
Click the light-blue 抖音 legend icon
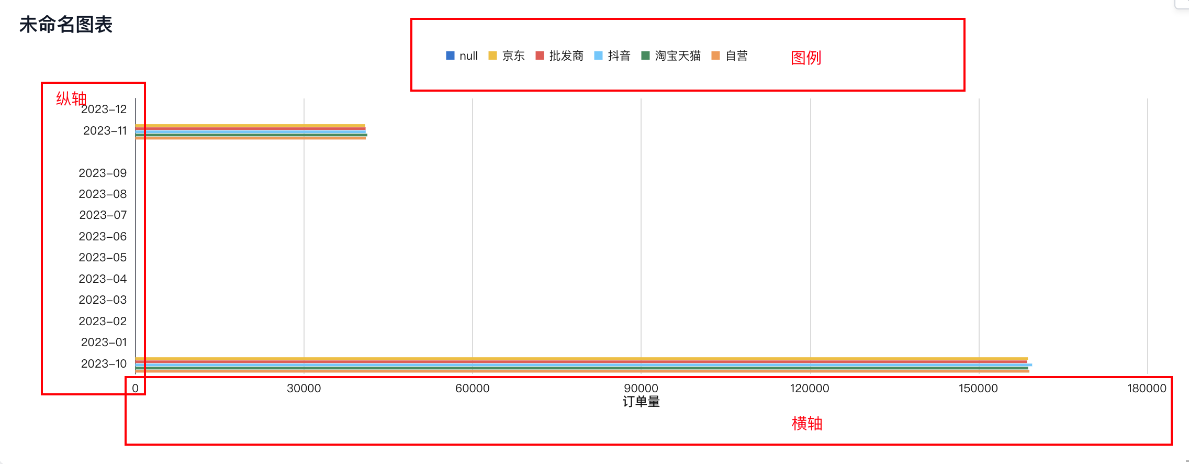(x=599, y=56)
